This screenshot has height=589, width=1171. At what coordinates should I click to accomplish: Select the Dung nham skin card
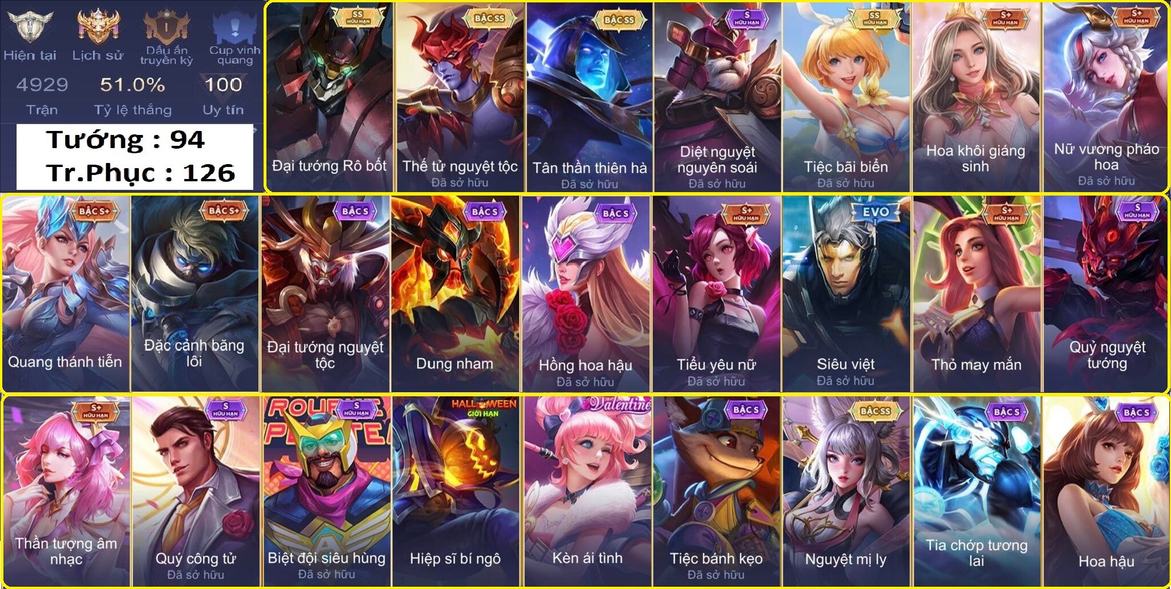[x=455, y=293]
